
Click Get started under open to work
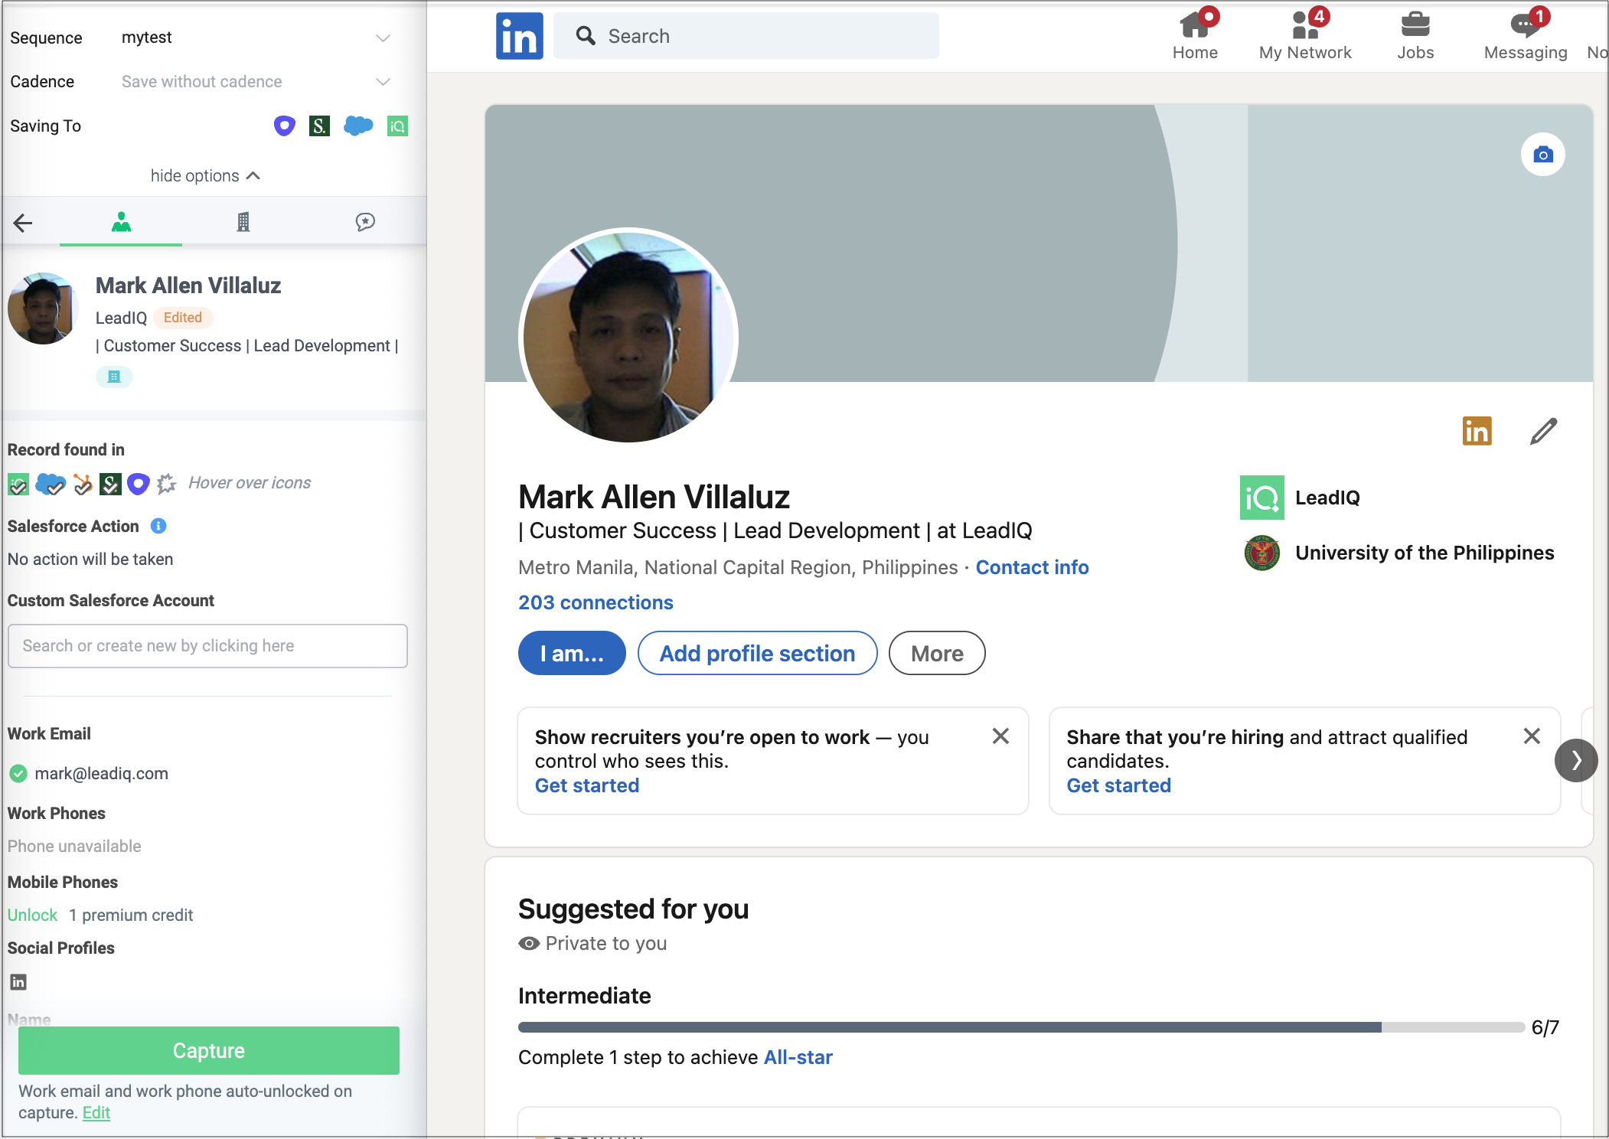pos(587,785)
